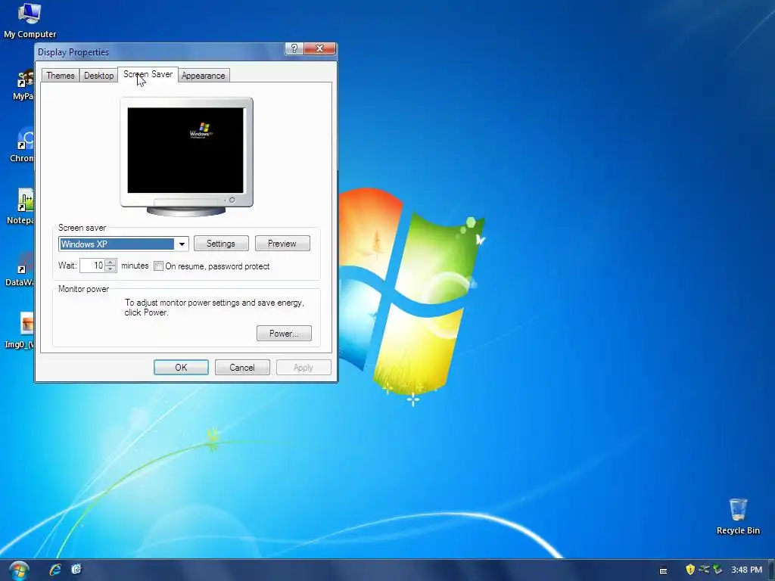
Task: Open the screen saver dropdown list
Action: tap(182, 244)
